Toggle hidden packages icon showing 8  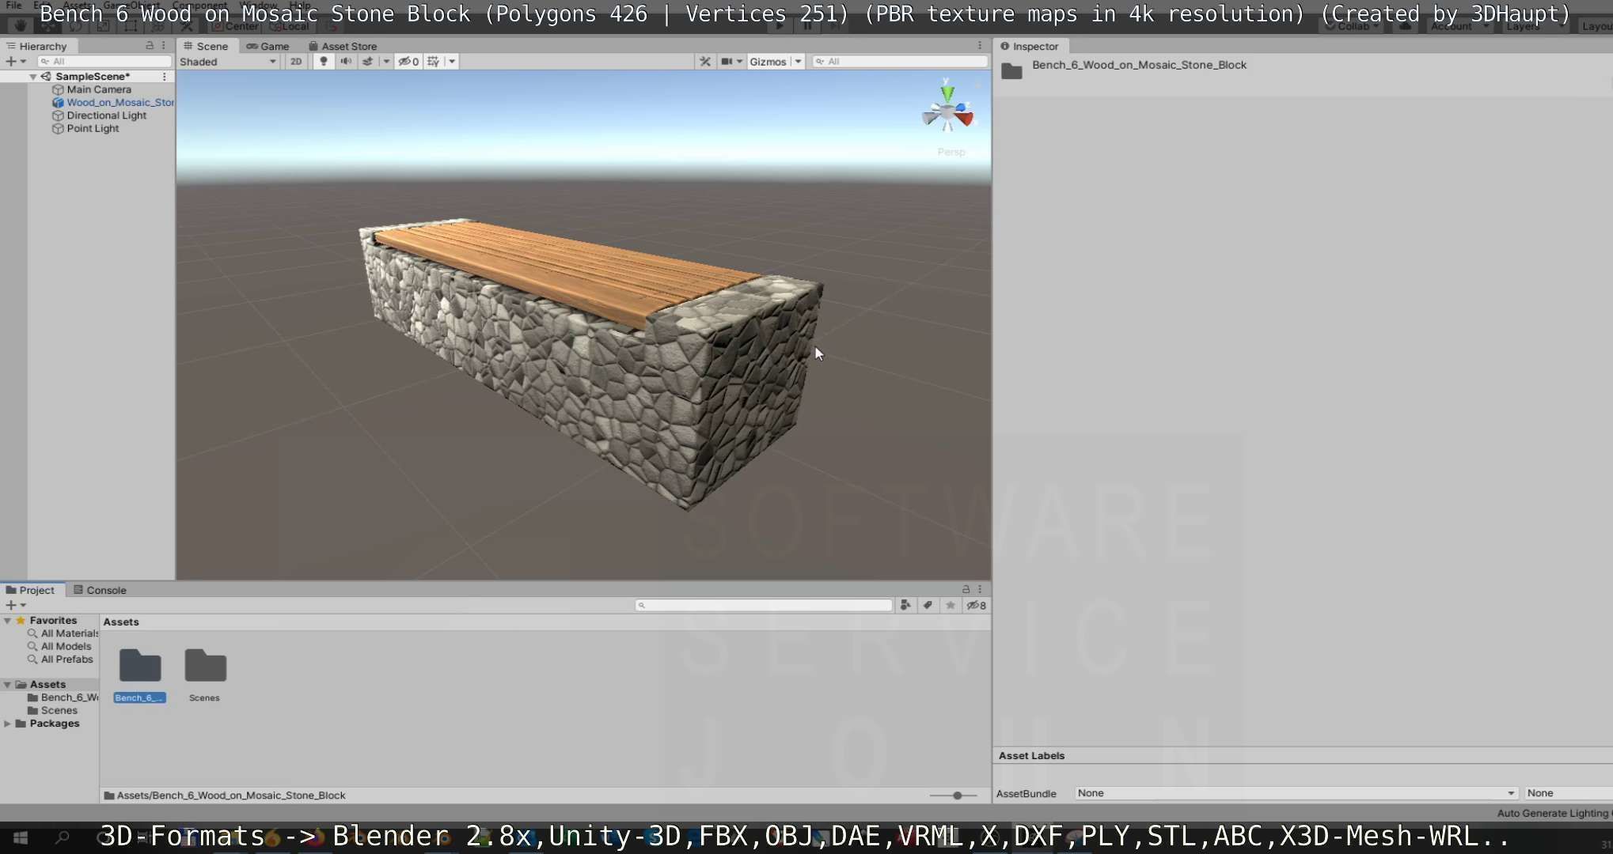click(x=976, y=605)
